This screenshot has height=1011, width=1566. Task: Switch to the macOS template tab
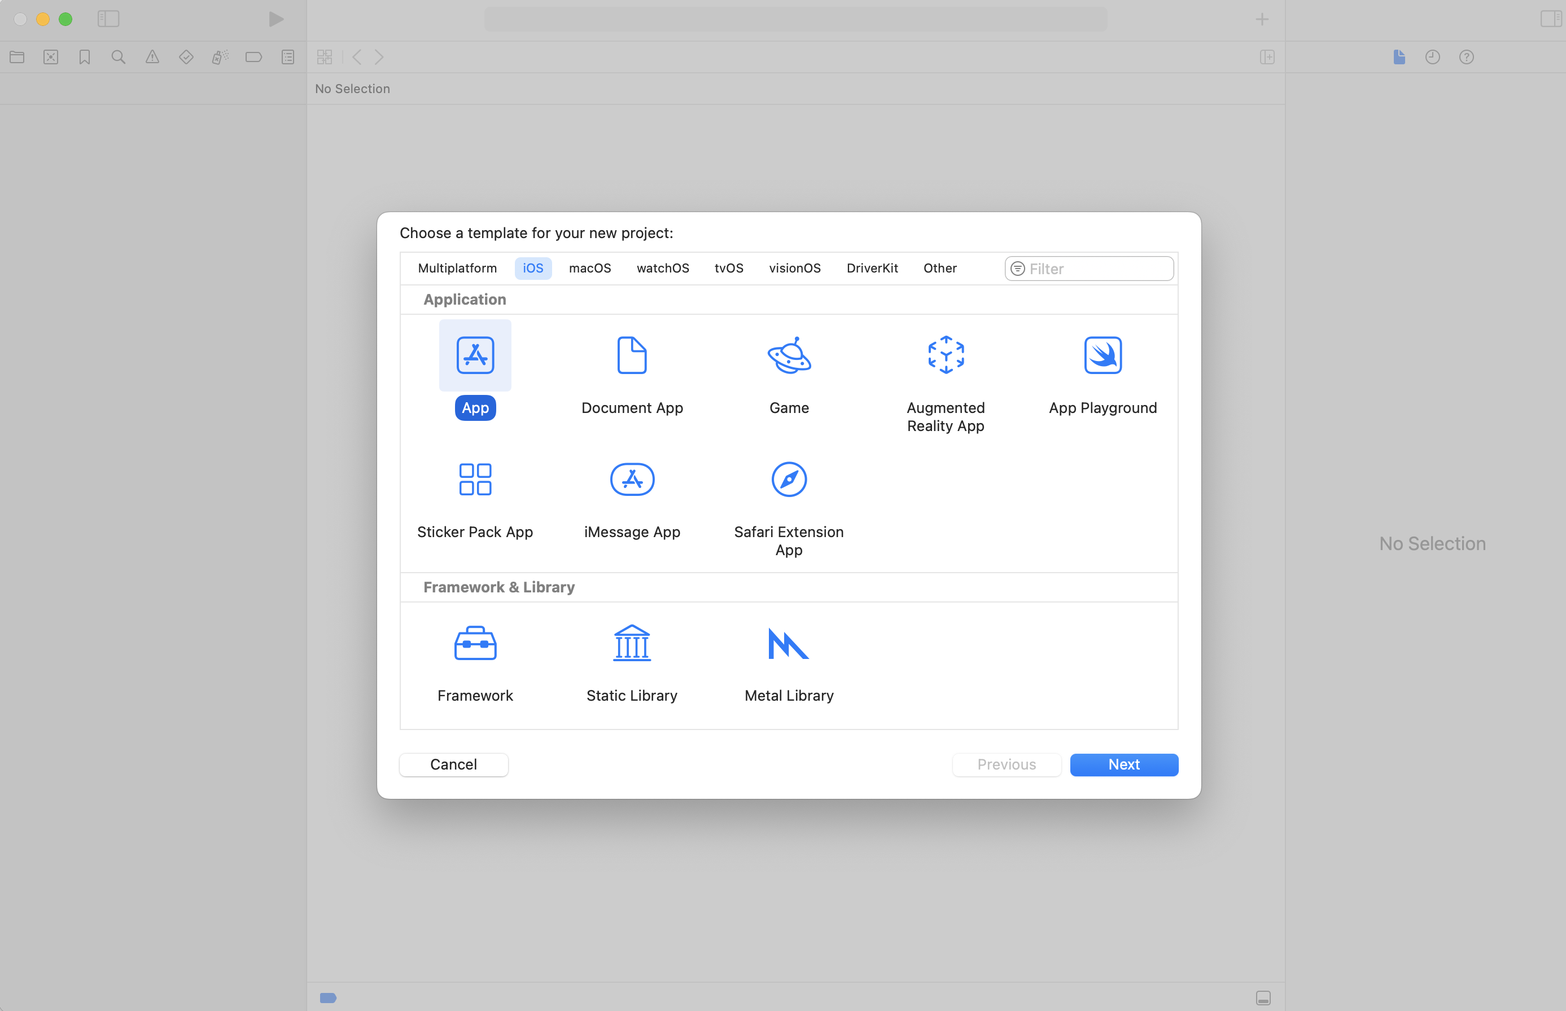click(x=589, y=268)
